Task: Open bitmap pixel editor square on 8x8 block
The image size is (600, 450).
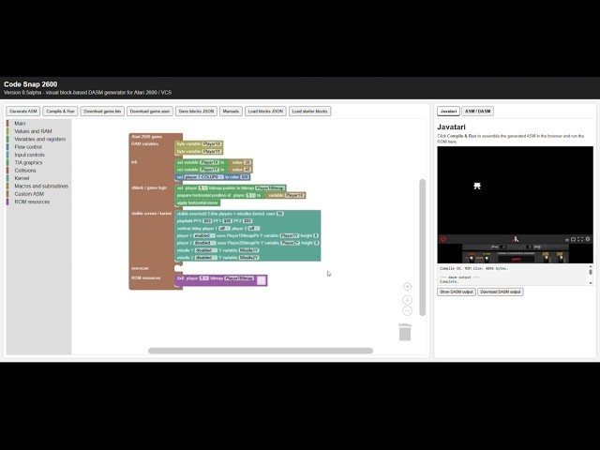Action: coord(261,280)
